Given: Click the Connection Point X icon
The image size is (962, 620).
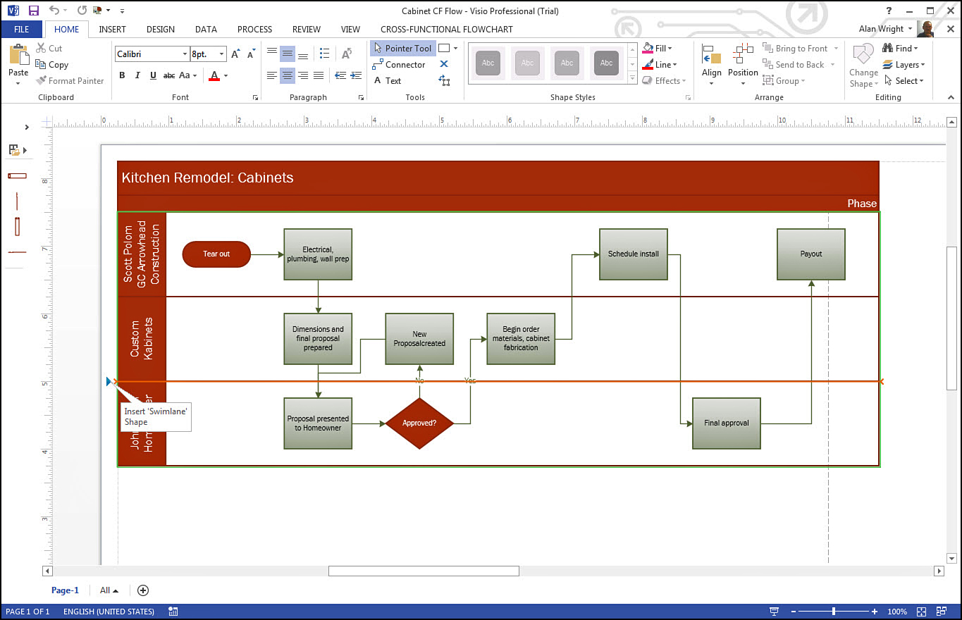Looking at the screenshot, I should (x=444, y=64).
